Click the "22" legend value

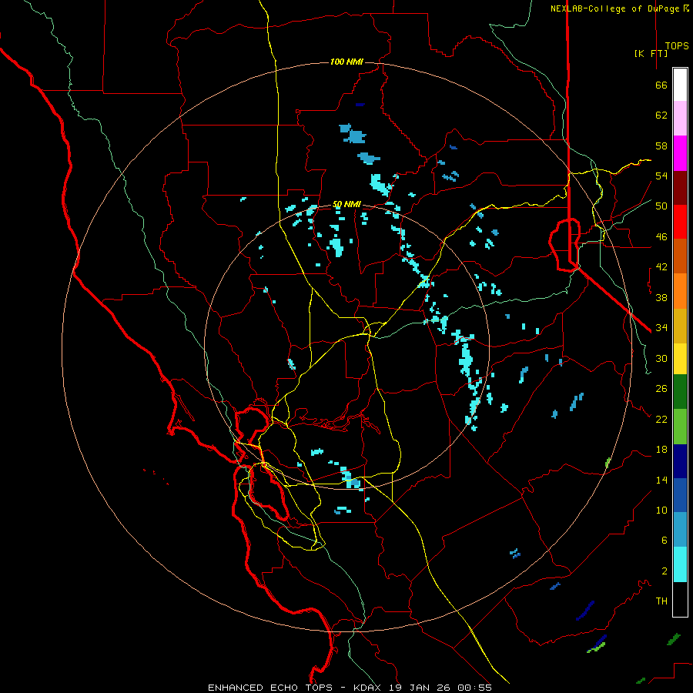[x=661, y=419]
